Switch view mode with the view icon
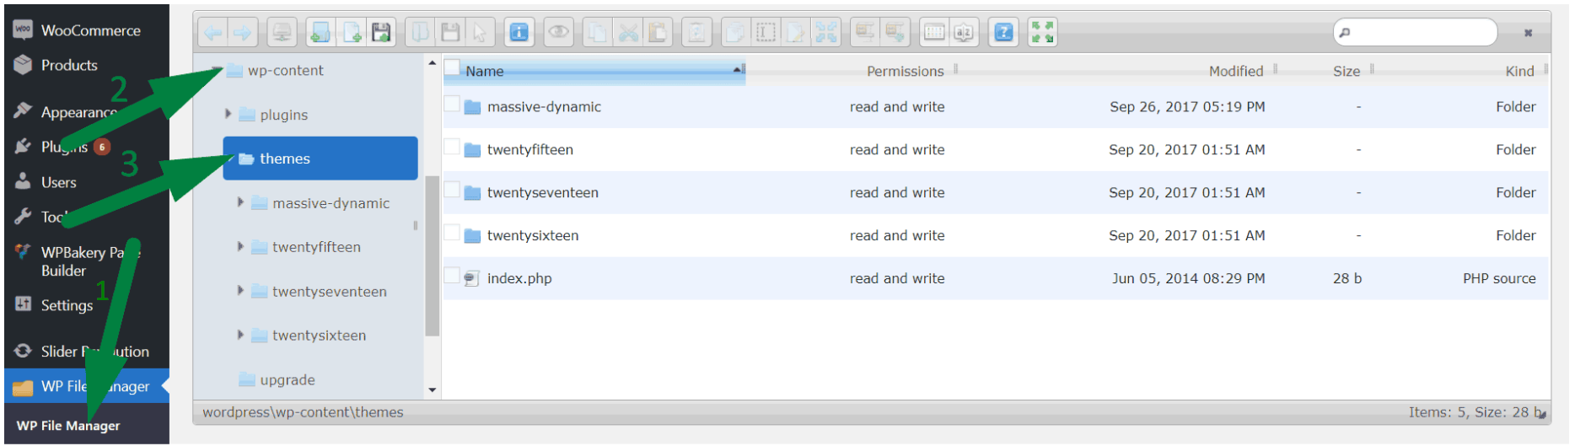 coord(934,33)
